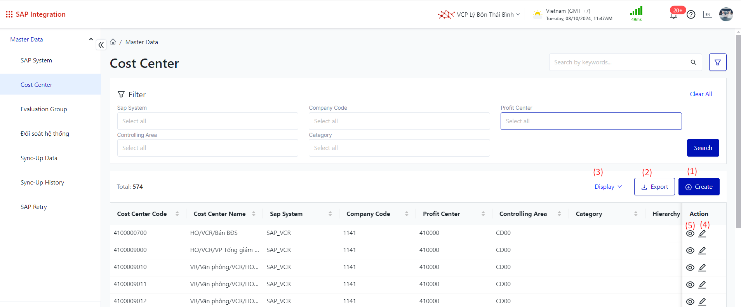Click the Create button

(x=699, y=187)
